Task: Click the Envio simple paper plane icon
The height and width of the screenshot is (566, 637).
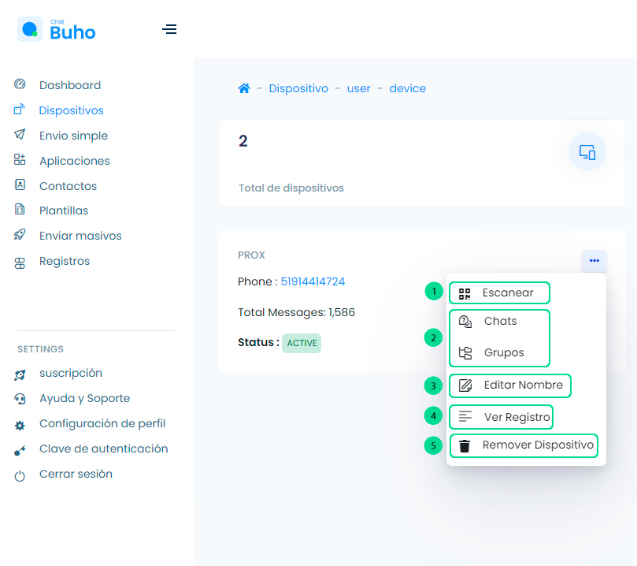Action: tap(20, 135)
